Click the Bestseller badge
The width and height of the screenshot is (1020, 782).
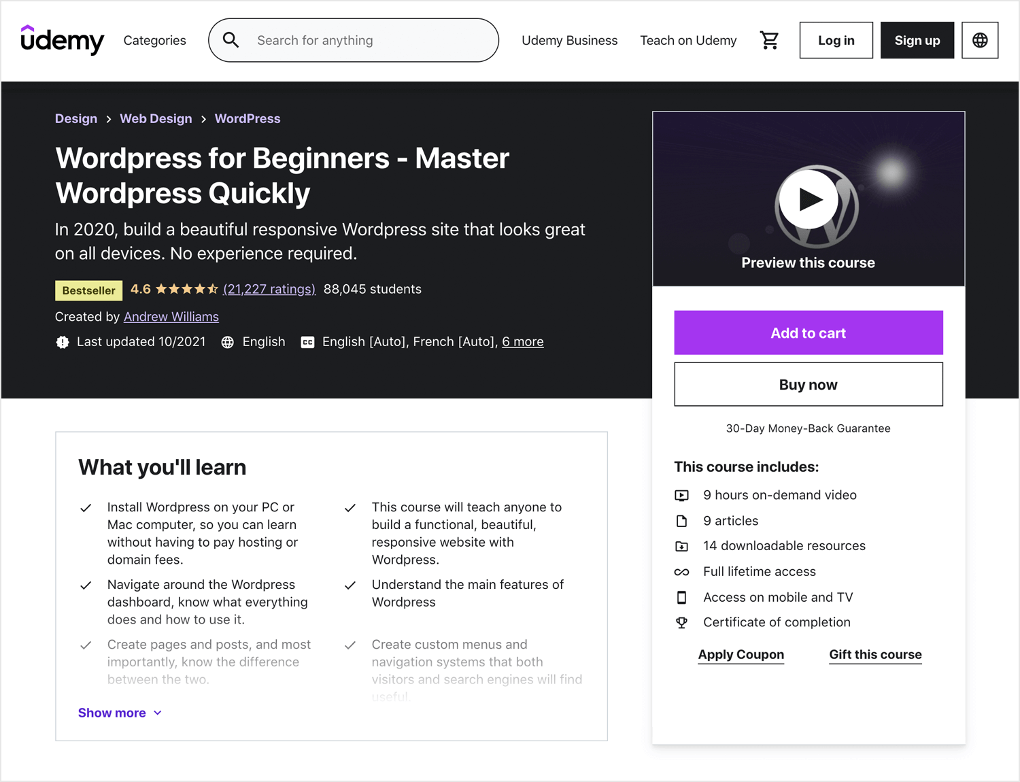[x=89, y=290]
